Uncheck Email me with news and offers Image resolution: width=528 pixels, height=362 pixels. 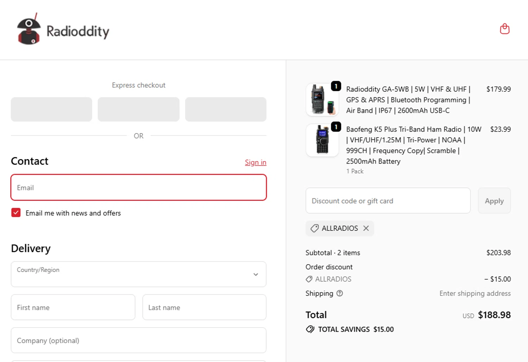tap(16, 213)
